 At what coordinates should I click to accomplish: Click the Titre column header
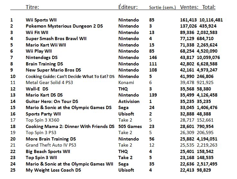(32, 7)
